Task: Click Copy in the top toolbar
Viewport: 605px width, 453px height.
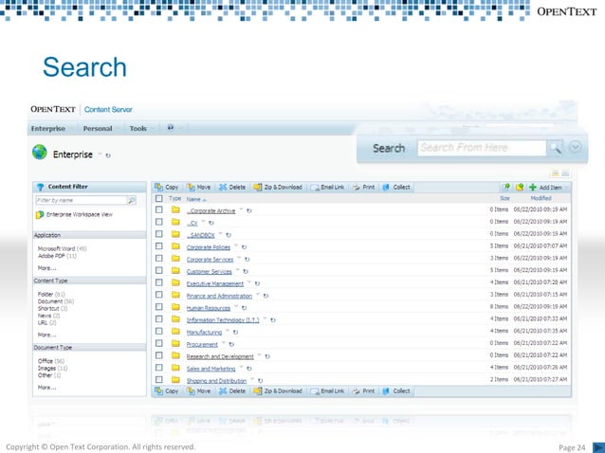Action: click(x=167, y=188)
